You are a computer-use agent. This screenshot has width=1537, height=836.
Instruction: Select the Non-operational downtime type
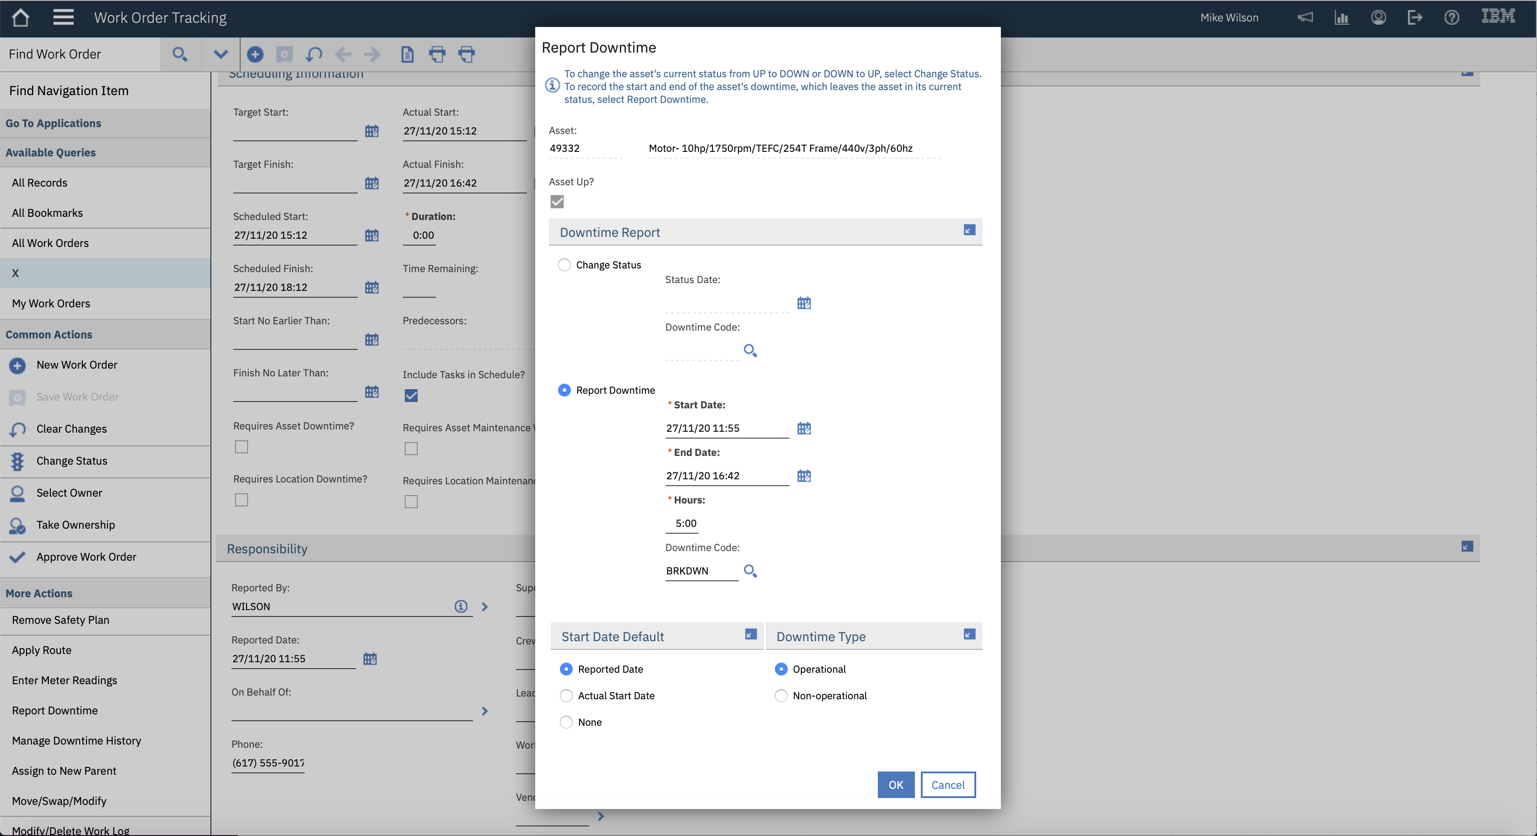click(x=780, y=696)
